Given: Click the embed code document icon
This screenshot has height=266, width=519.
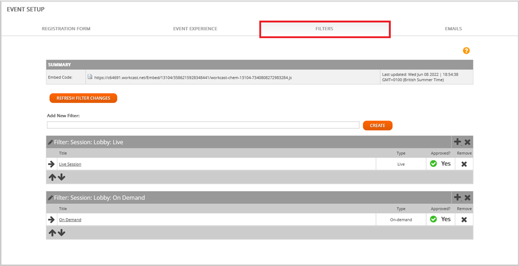Looking at the screenshot, I should tap(89, 77).
